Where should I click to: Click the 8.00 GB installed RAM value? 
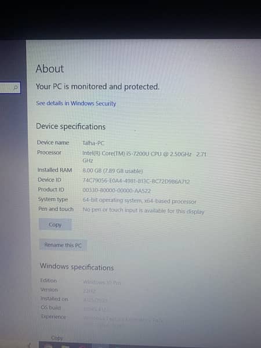click(x=113, y=171)
